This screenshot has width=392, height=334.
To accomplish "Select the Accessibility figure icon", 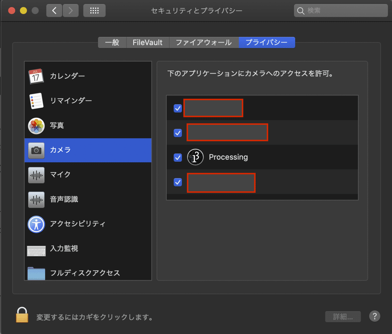I will [x=36, y=224].
